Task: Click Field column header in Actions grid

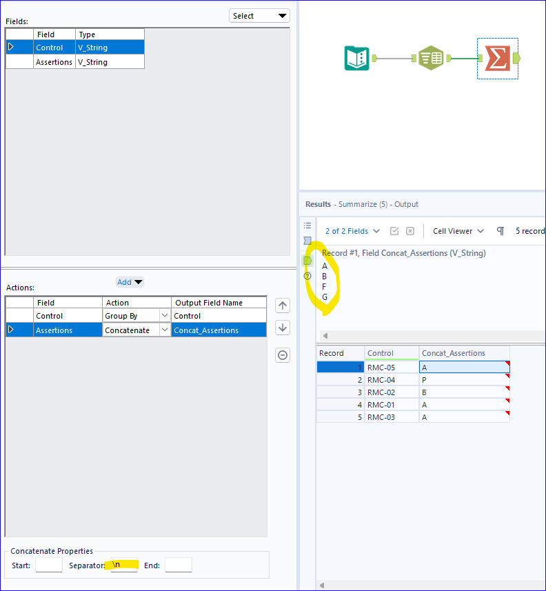Action: 68,303
